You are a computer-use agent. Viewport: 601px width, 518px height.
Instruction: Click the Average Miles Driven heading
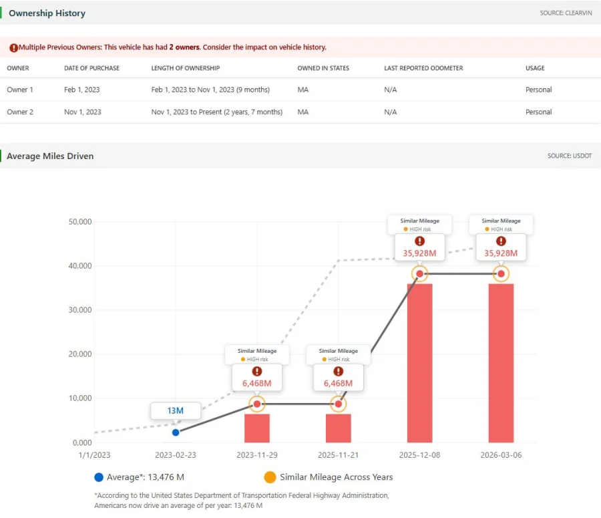click(x=50, y=156)
